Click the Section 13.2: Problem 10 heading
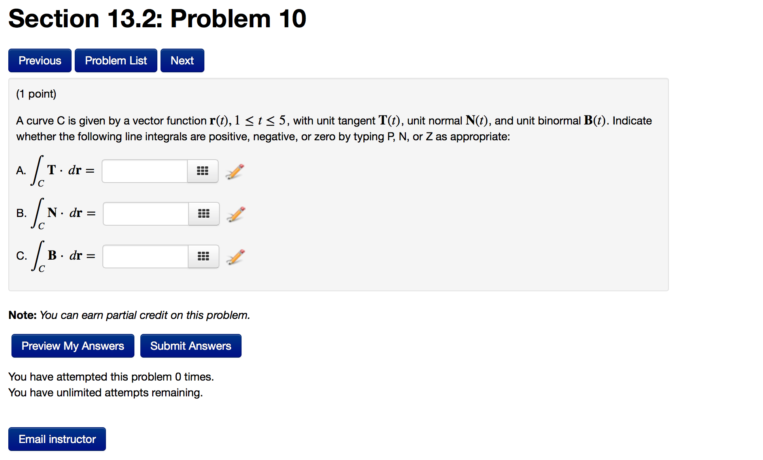Screen dimensions: 763x460 point(157,19)
